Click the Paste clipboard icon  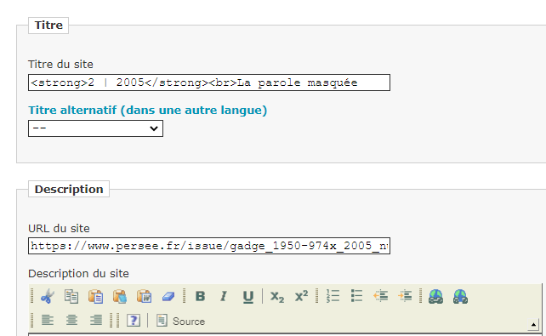pyautogui.click(x=95, y=296)
